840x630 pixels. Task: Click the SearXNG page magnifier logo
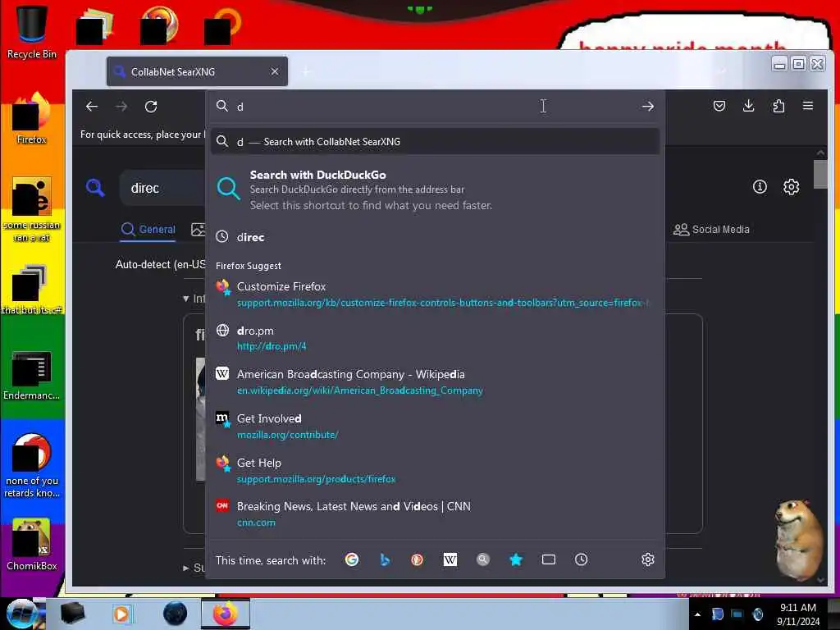95,188
